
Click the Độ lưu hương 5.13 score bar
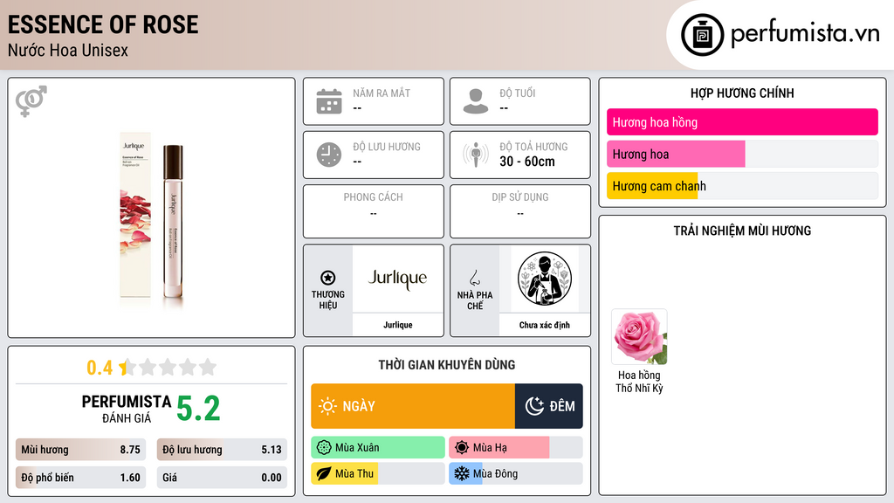(x=222, y=450)
